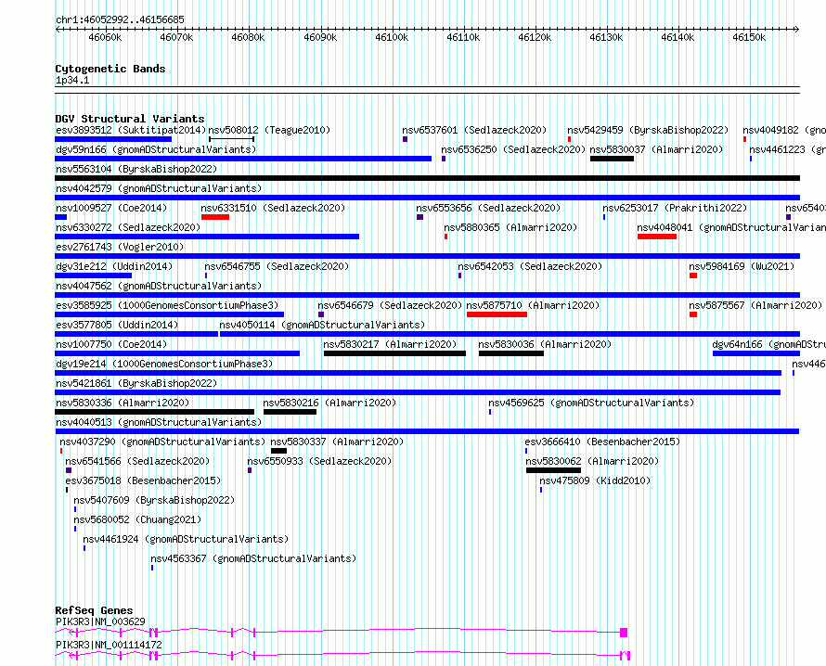Click chr1:46052992..46156685 region label
The height and width of the screenshot is (666, 826).
click(x=120, y=20)
